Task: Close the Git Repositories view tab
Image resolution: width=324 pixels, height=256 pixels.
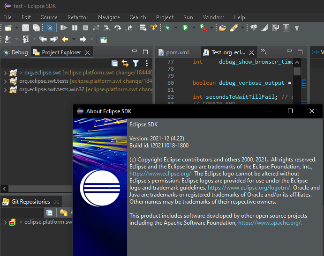Action: coord(56,202)
